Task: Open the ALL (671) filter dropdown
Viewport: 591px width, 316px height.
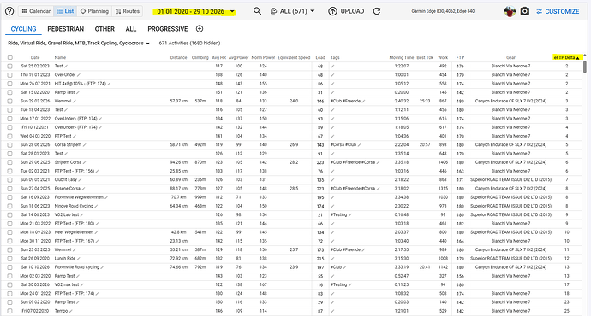Action: click(292, 11)
